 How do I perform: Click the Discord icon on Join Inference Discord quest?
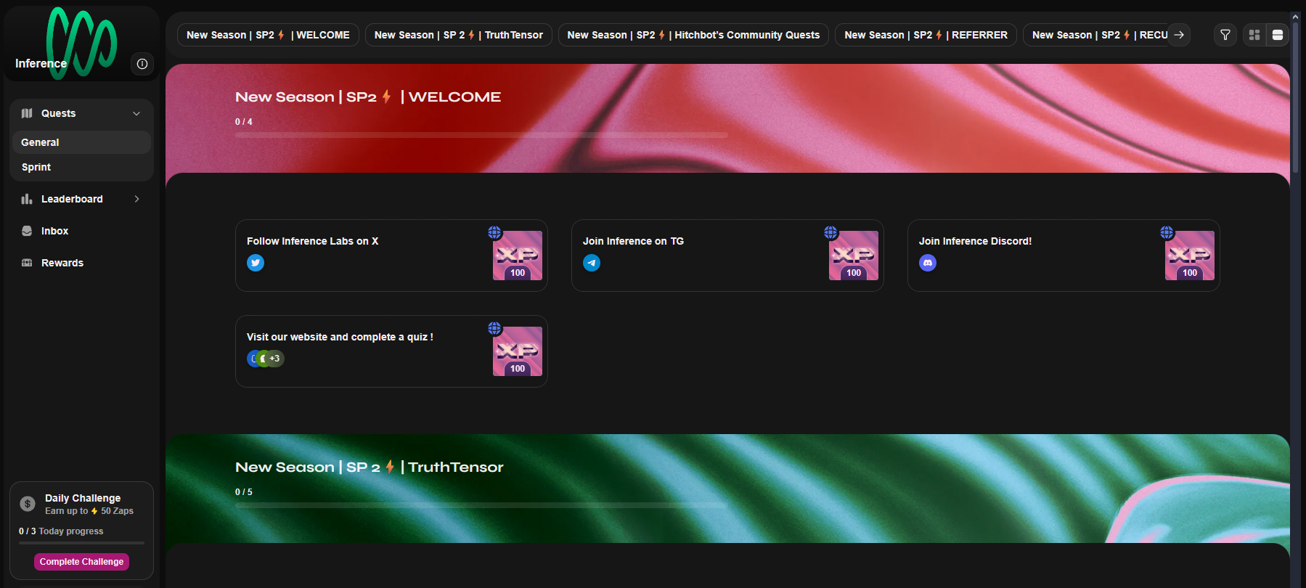pyautogui.click(x=928, y=263)
